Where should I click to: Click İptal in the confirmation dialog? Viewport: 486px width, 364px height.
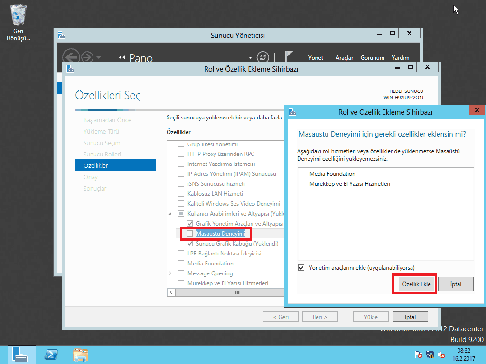pyautogui.click(x=456, y=284)
